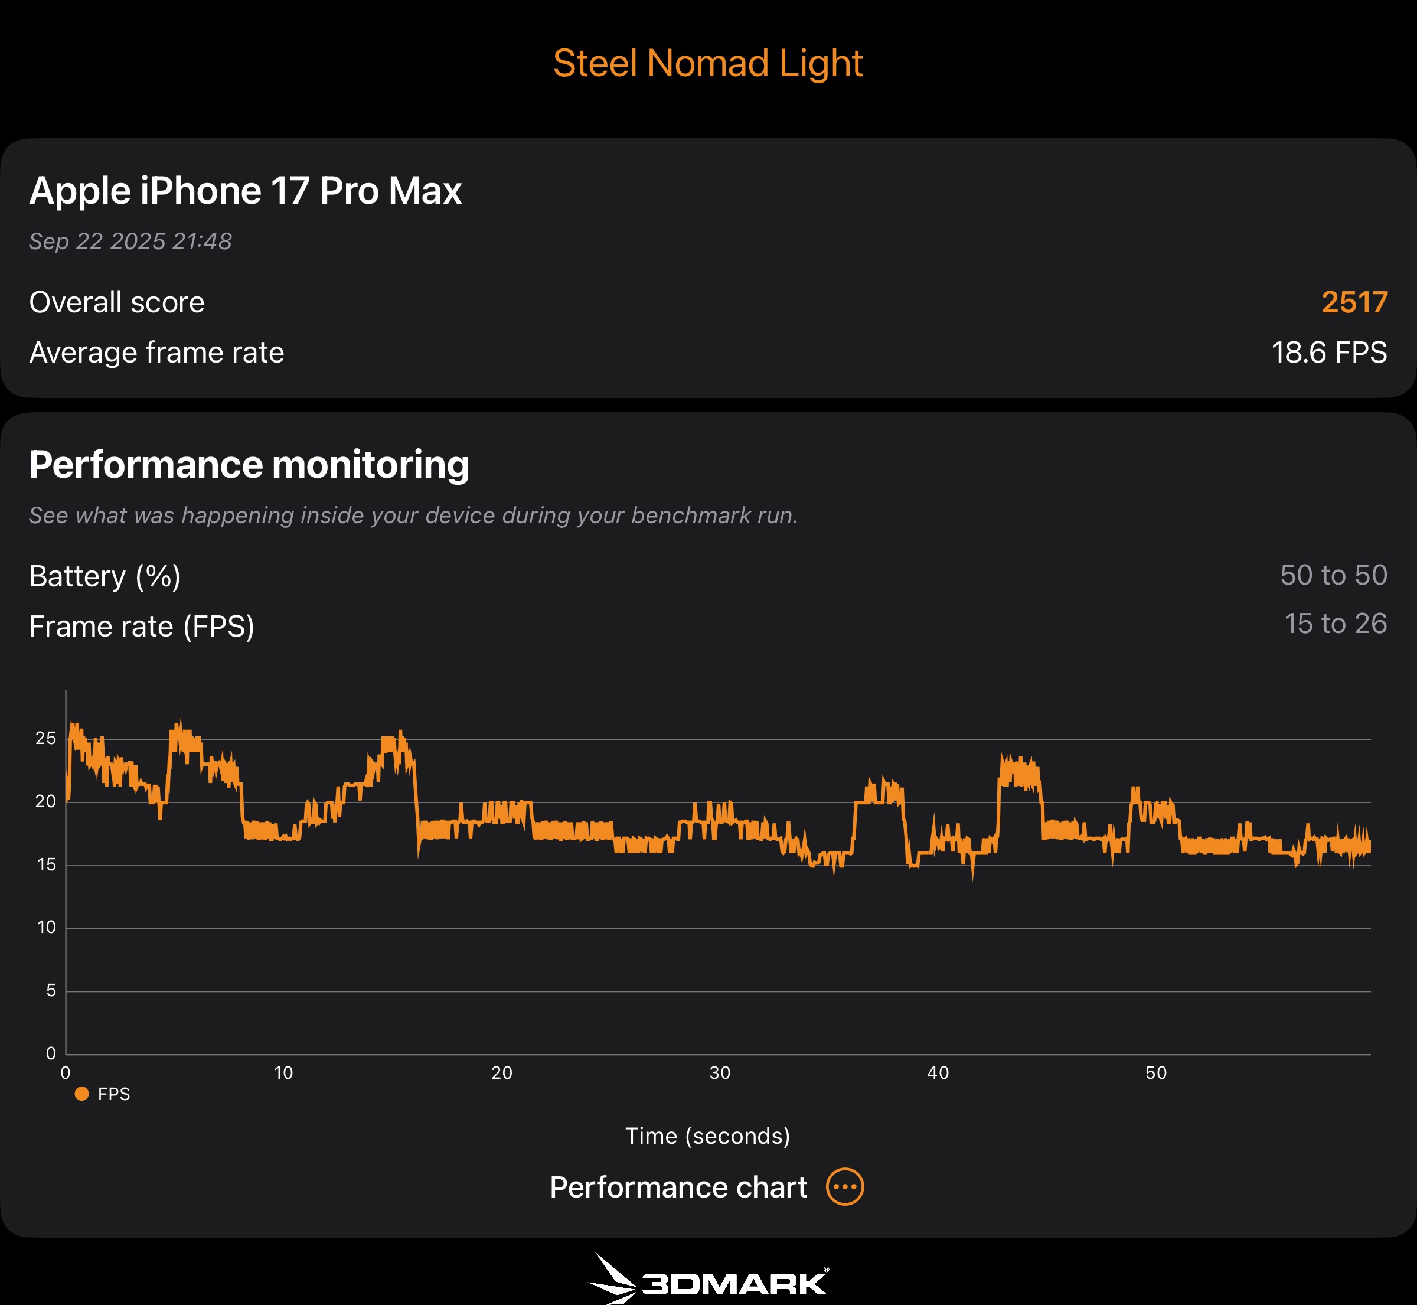Open the Performance chart ellipsis button
This screenshot has width=1417, height=1305.
coord(844,1187)
